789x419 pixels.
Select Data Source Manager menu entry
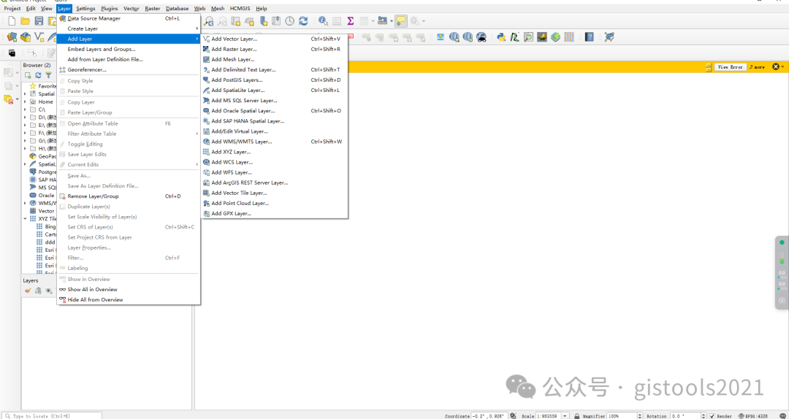pyautogui.click(x=129, y=18)
